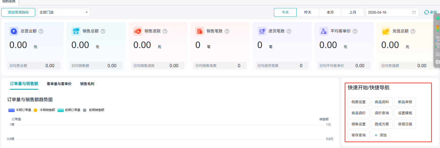The width and height of the screenshot is (440, 148).
Task: Toggle the 本期订单量 legend series
Action: click(12, 110)
